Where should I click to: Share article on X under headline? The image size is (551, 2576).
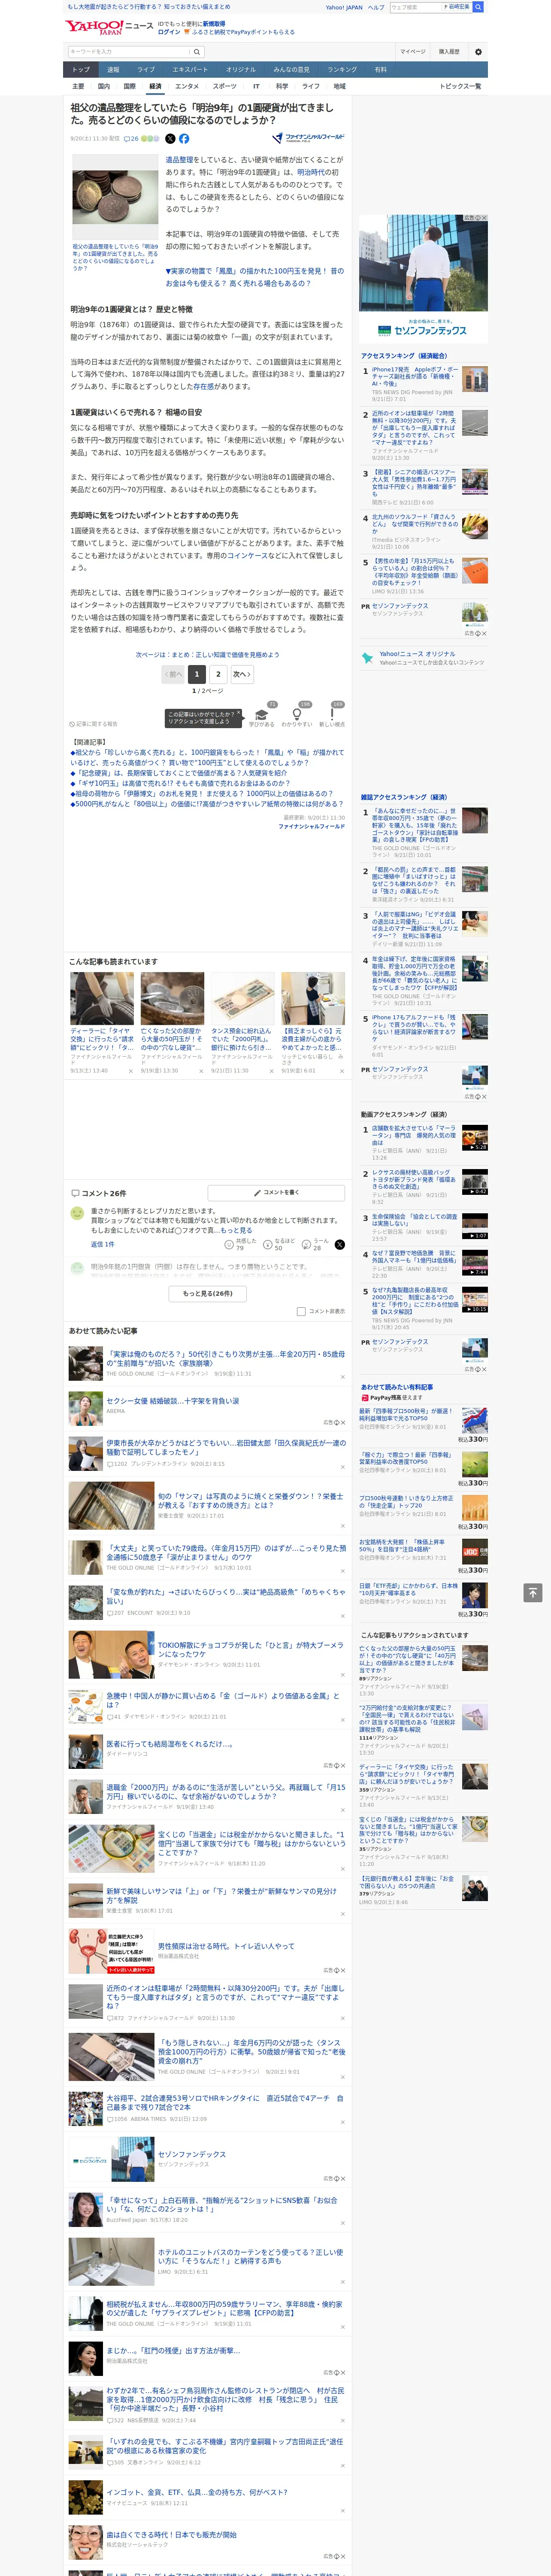170,139
